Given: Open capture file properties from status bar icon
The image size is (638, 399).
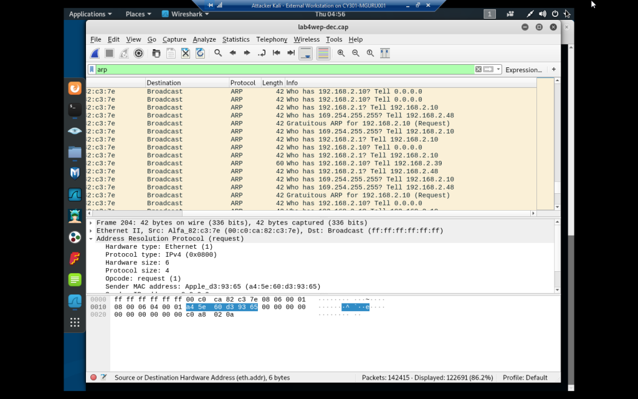Looking at the screenshot, I should 103,377.
